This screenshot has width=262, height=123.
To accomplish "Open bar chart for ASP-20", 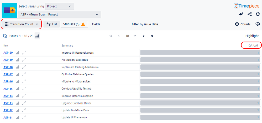I will pos(18,53).
